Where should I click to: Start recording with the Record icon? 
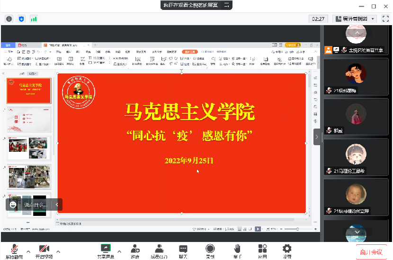(210, 249)
